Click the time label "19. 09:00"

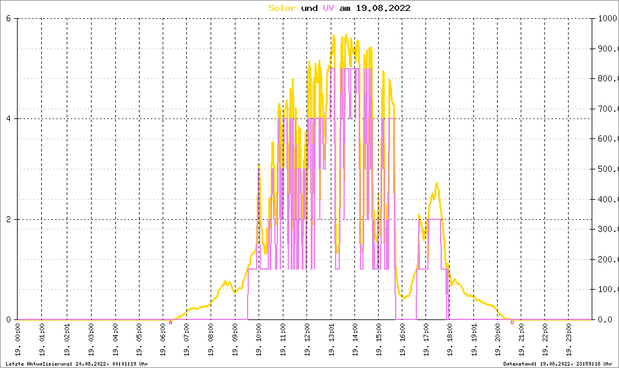pos(235,340)
